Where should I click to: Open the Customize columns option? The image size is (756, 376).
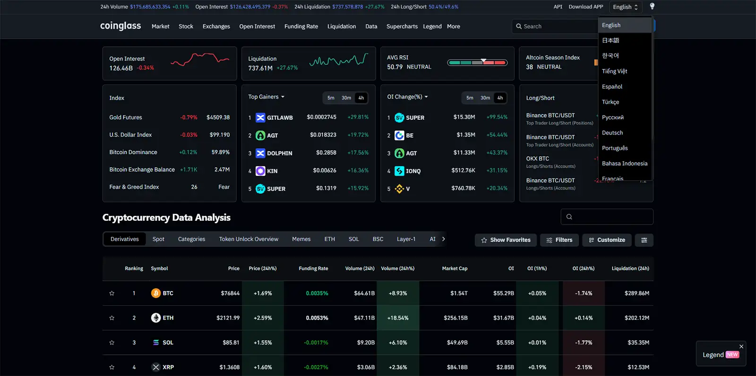(607, 240)
